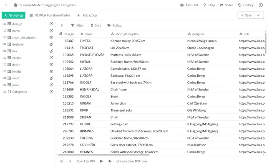Go to next page of rows
This screenshot has height=166, width=267.
pyautogui.click(x=101, y=161)
